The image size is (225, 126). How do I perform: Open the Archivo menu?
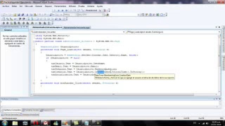click(6, 6)
